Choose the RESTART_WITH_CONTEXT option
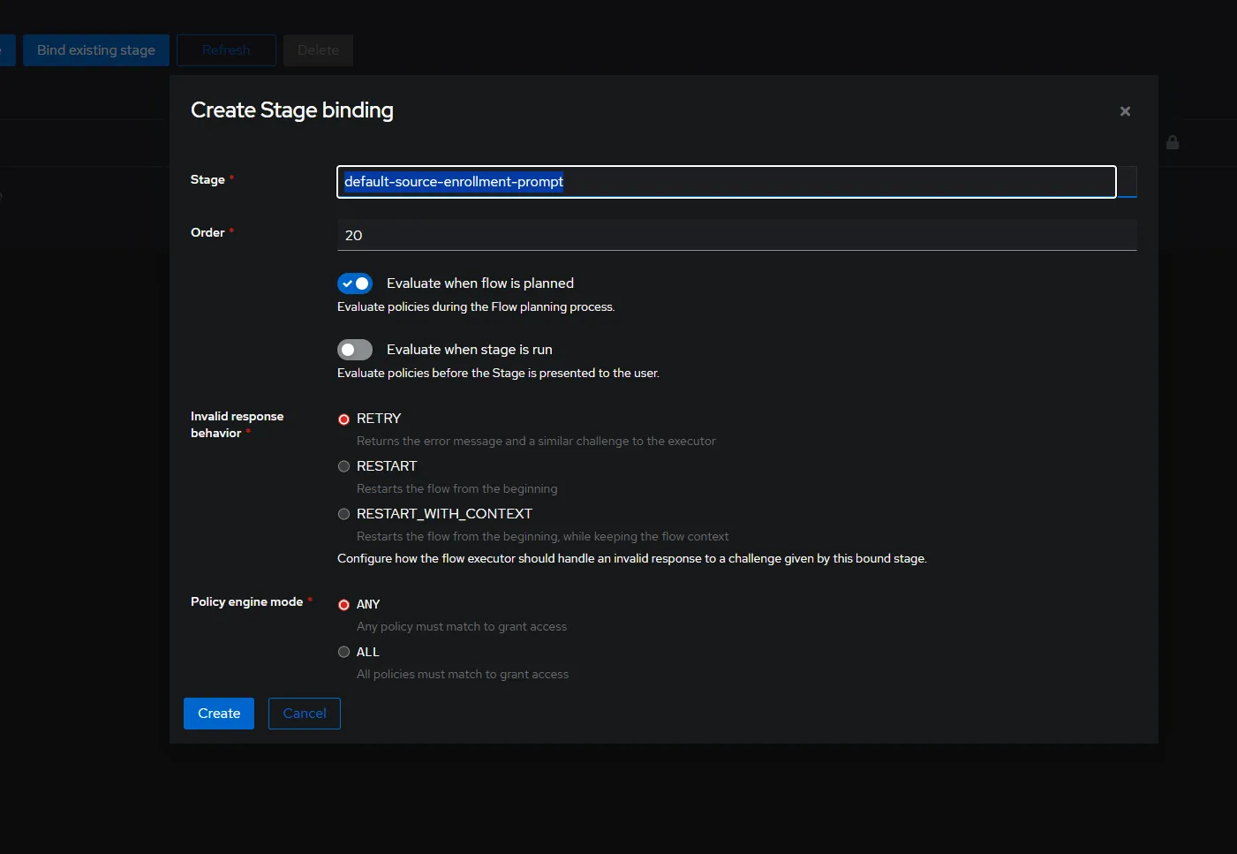Viewport: 1237px width, 854px height. click(344, 514)
